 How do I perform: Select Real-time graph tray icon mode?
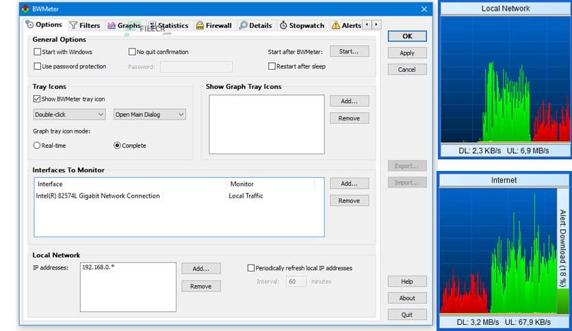tap(37, 146)
